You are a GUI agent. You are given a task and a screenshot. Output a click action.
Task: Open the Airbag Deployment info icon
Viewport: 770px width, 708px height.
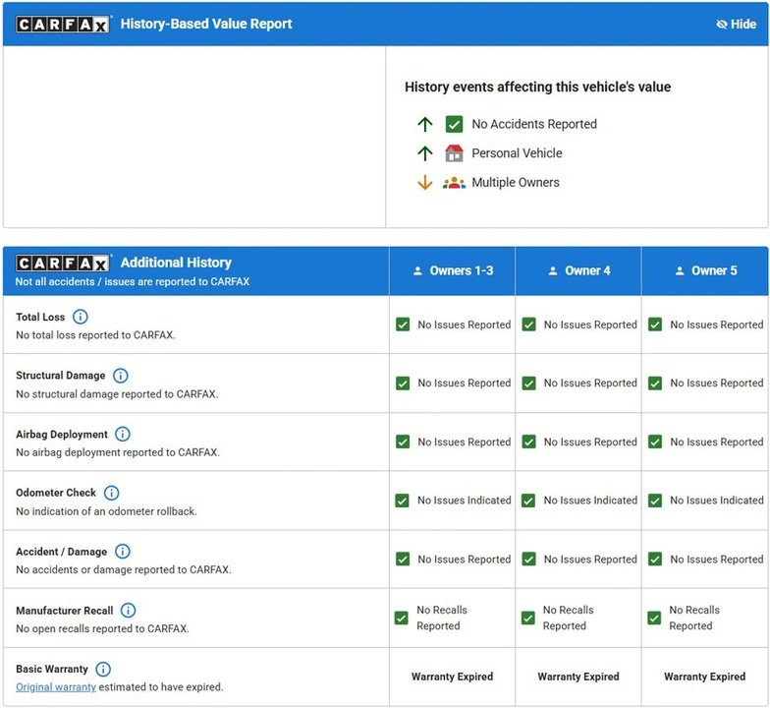click(x=122, y=435)
